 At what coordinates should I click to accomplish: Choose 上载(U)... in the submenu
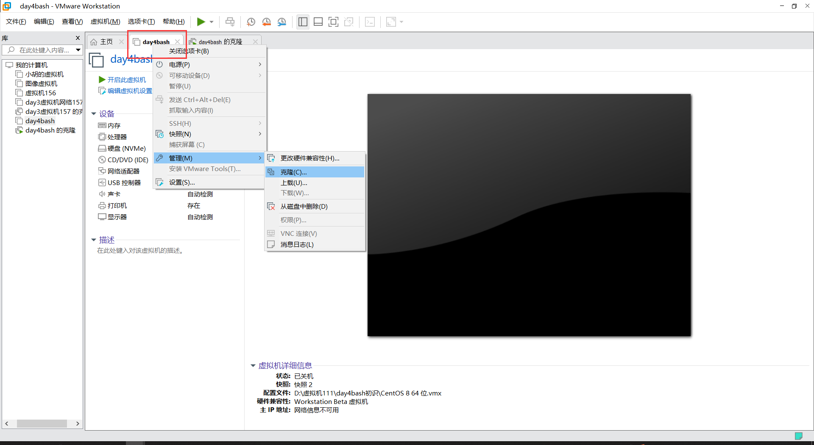(315, 182)
